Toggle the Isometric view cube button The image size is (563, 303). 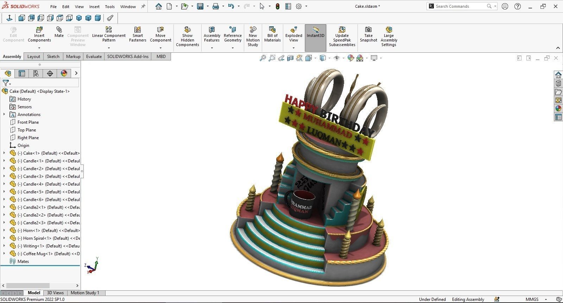click(79, 18)
